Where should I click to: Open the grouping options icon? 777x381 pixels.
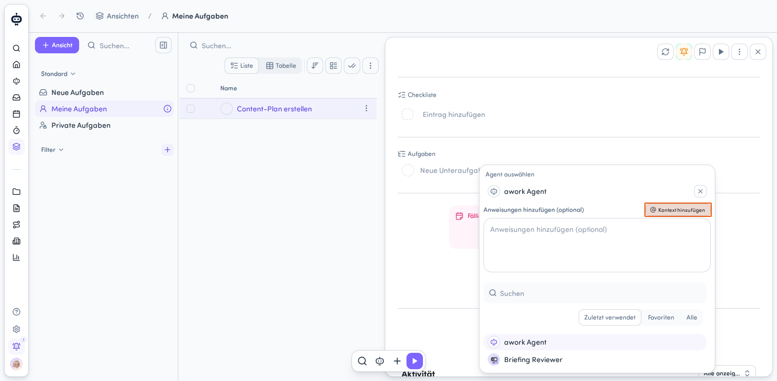click(334, 66)
